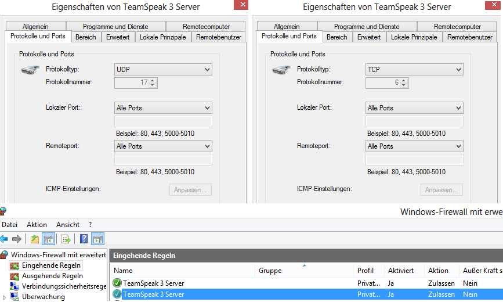Viewport: 503px width, 302px height.
Task: Open Programme und Dienste tab in TCP dialog
Action: [x=367, y=26]
